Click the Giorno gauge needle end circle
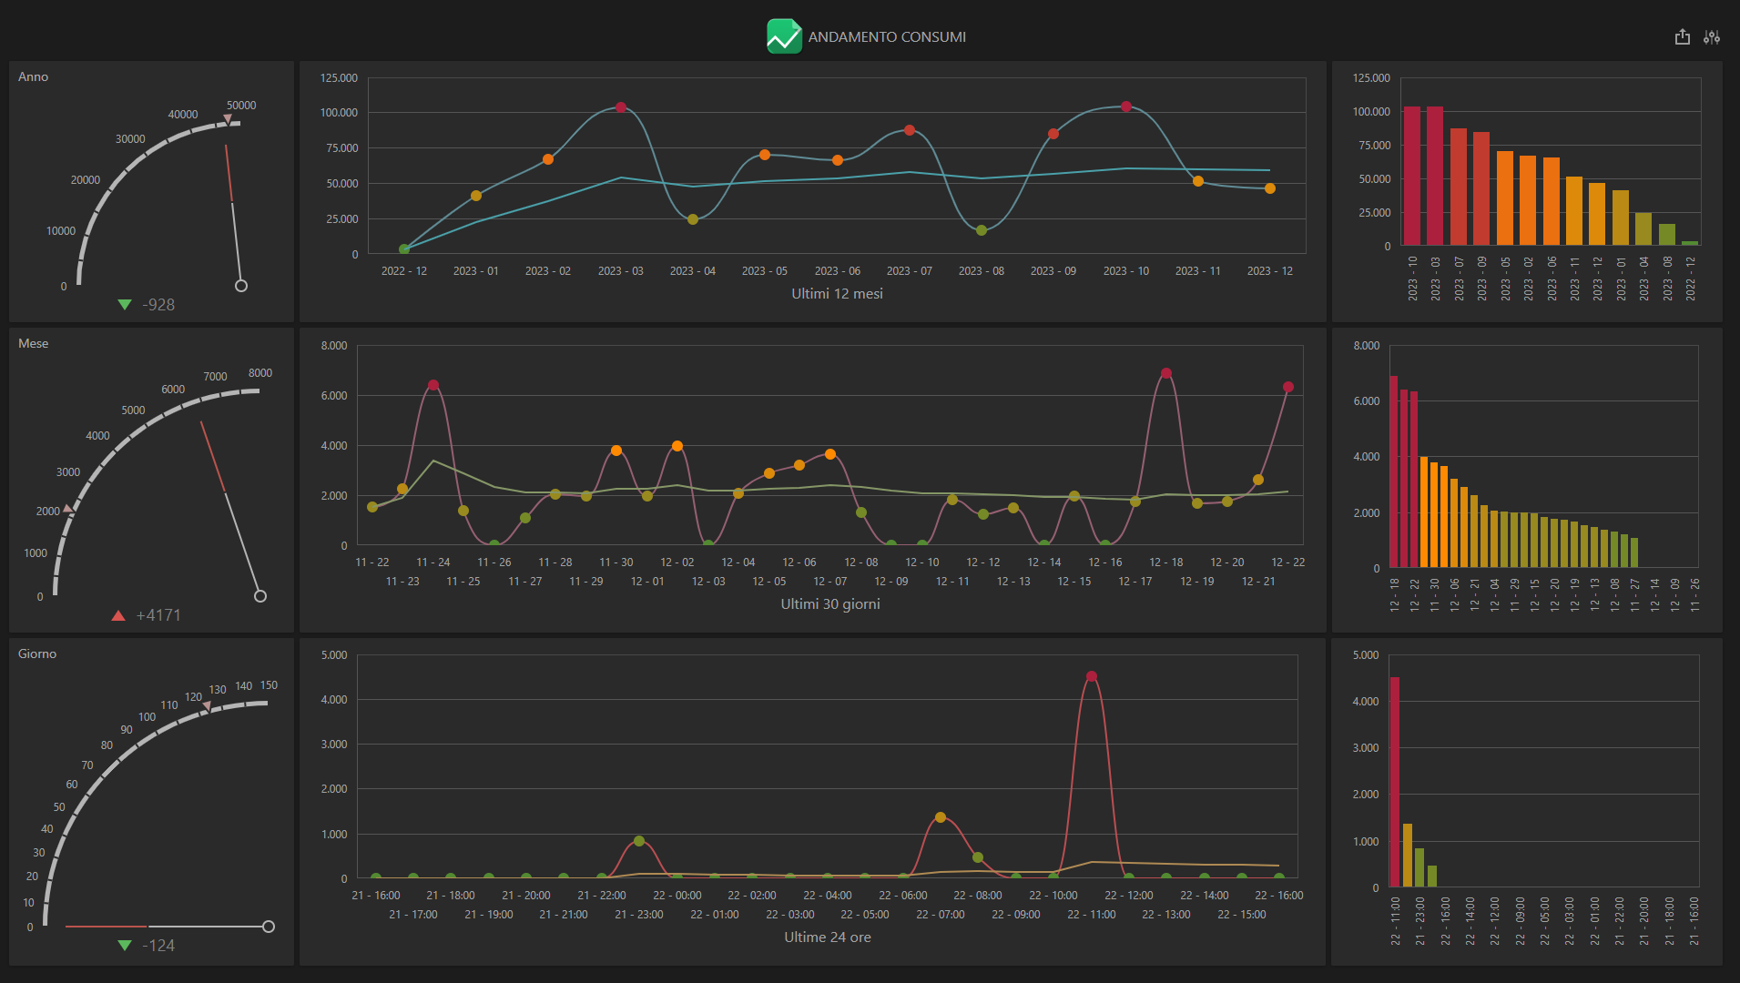 (269, 927)
